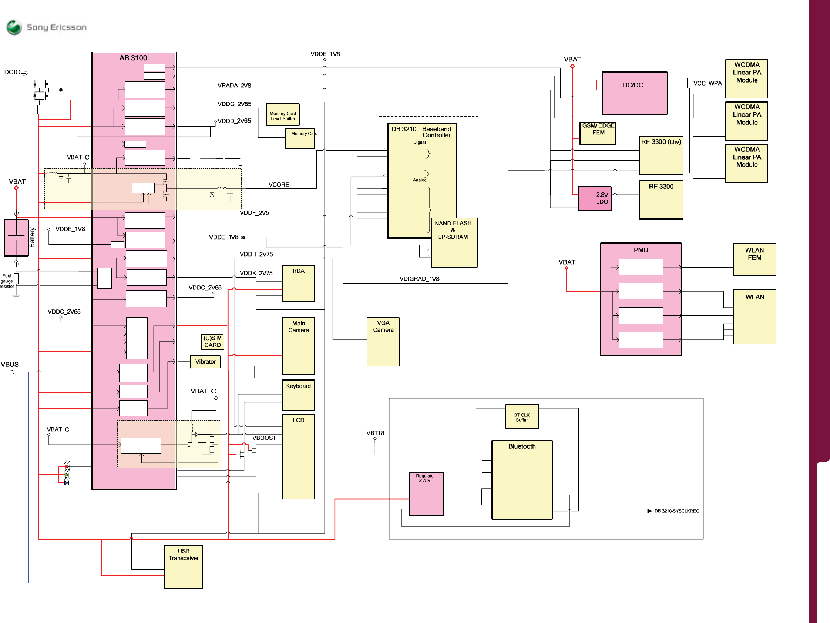
Task: Click the VBUS input connector symbol
Action: point(11,372)
